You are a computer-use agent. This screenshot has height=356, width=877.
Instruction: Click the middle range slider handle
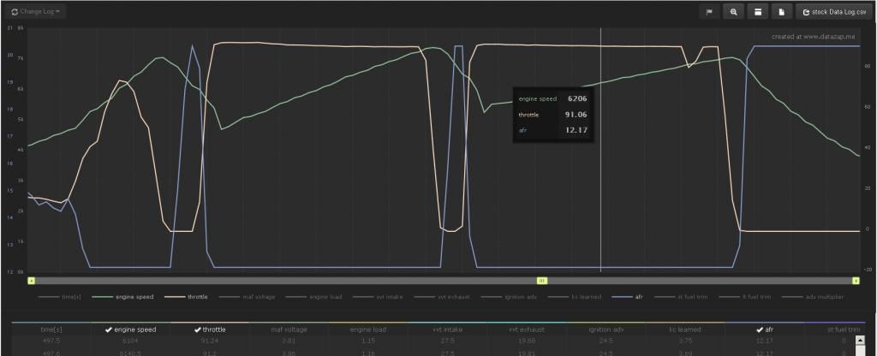(541, 280)
